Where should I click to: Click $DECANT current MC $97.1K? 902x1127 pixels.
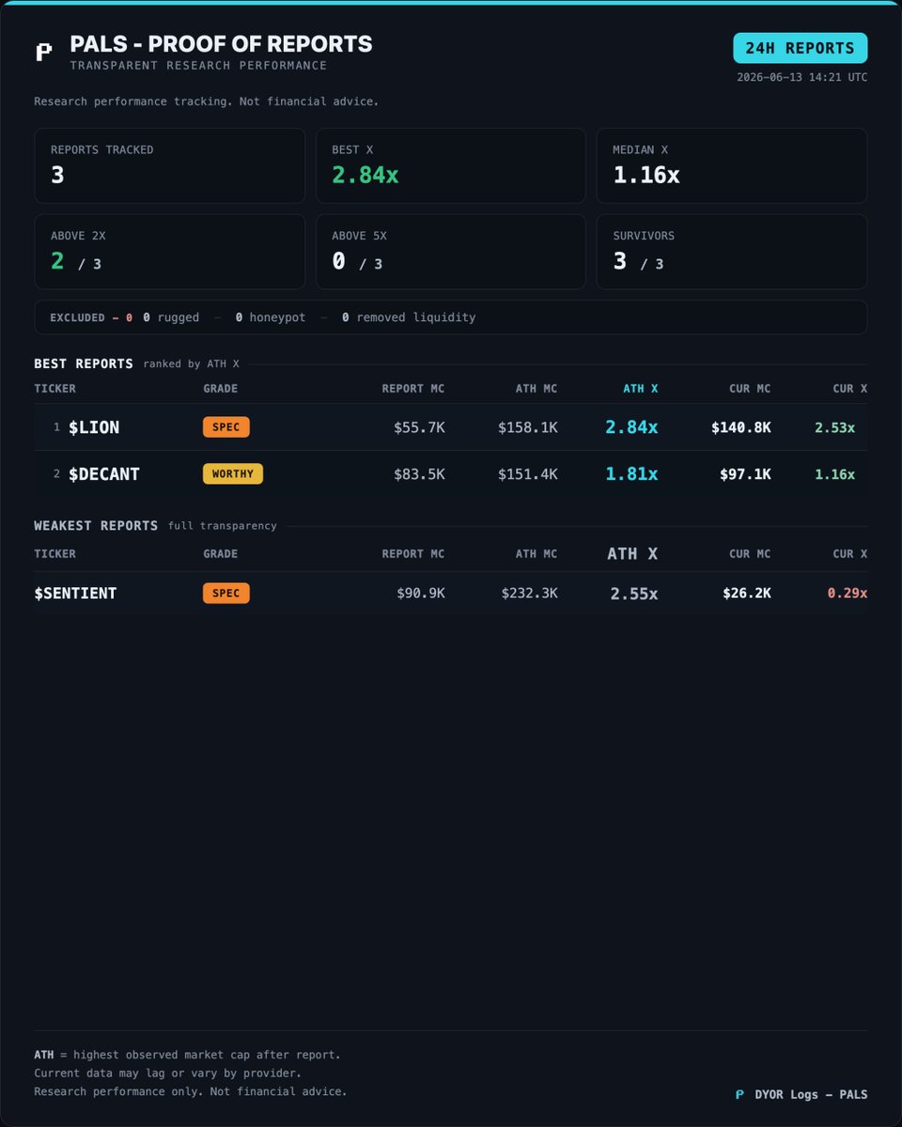745,474
